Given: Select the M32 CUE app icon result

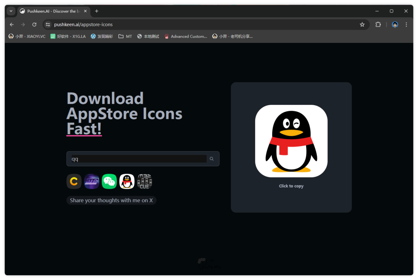Looking at the screenshot, I should (x=144, y=181).
